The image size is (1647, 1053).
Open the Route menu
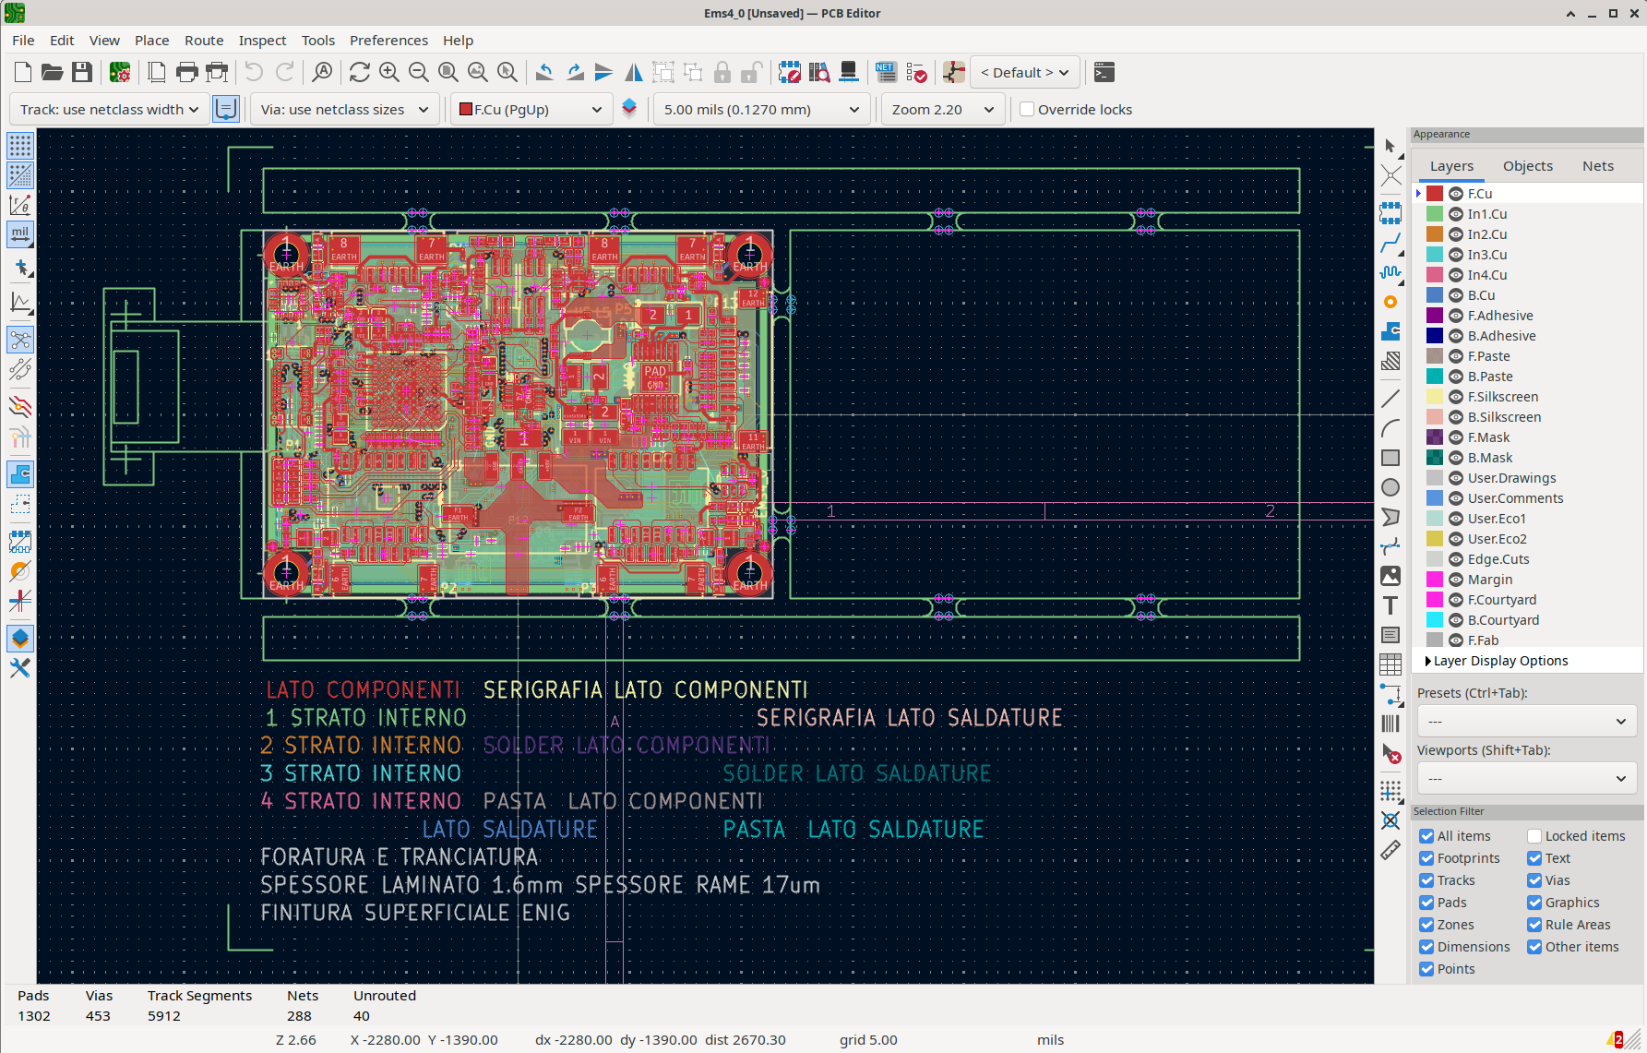[x=203, y=40]
